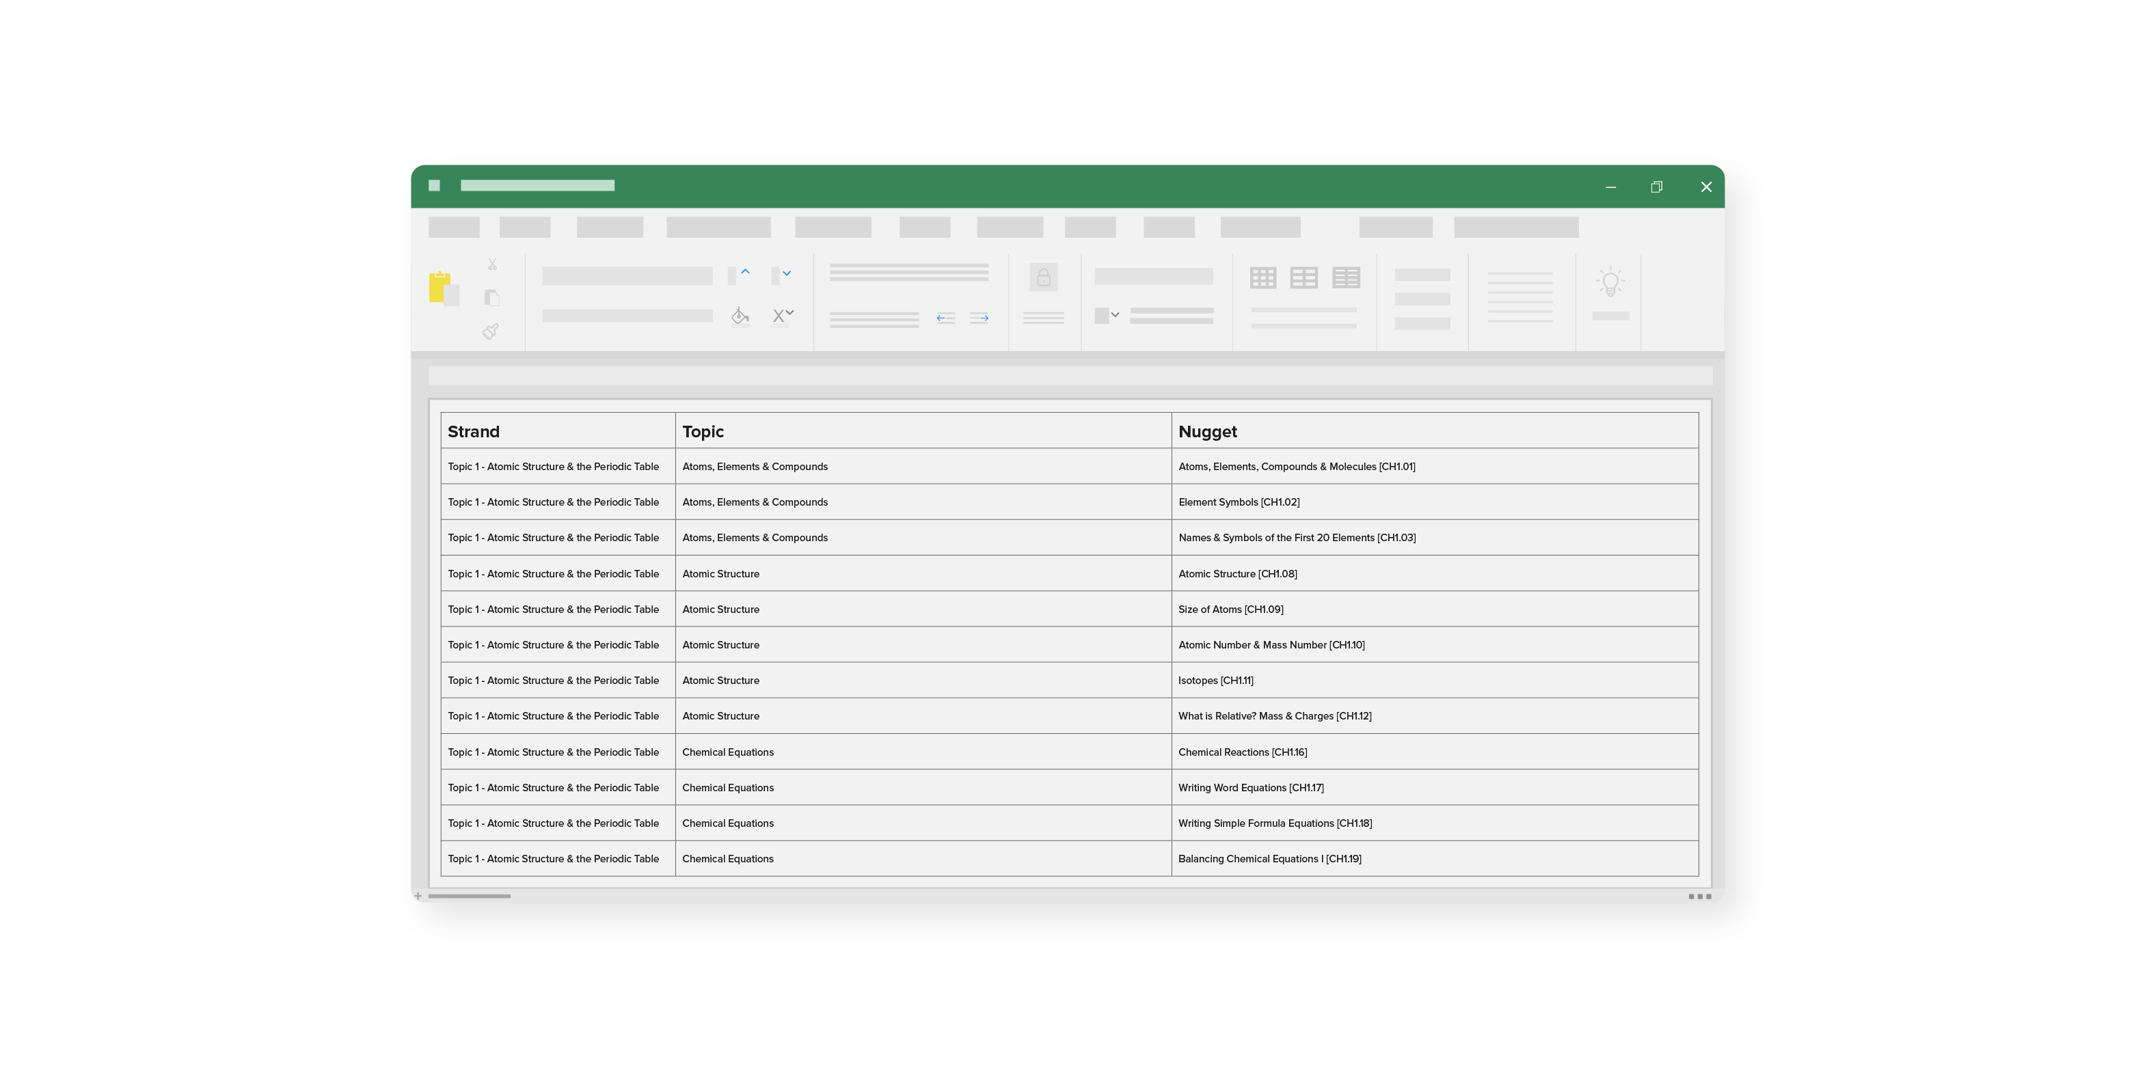Select cell 'Writing Word Equations [CH1.17]'
2136x1068 pixels.
point(1435,788)
